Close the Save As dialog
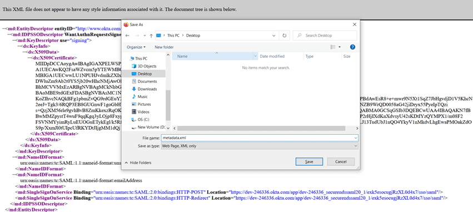Image resolution: width=473 pixels, height=212 pixels. click(354, 24)
